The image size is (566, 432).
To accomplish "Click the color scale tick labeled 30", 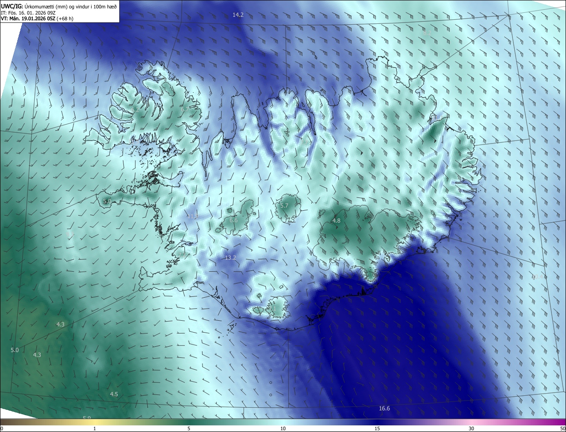I will (x=471, y=428).
